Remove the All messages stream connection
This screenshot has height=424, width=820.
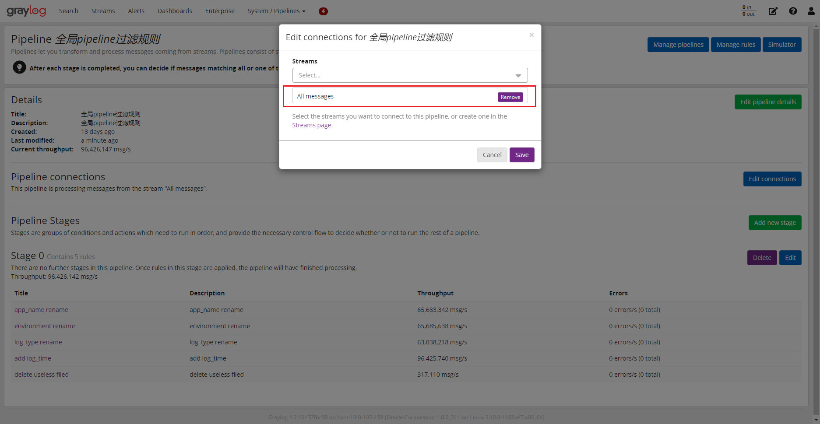click(510, 97)
